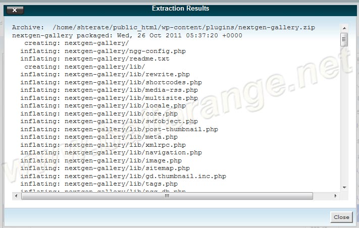Viewport: 359px width, 228px height.
Task: Click the horizontal scrollbar thumb
Action: (167, 196)
